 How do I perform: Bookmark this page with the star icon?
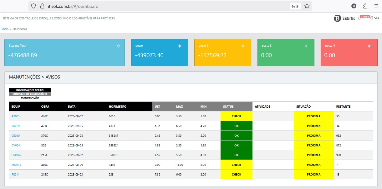(307, 6)
